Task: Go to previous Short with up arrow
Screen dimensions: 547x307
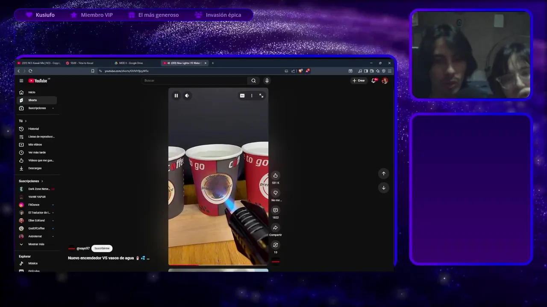Action: (383, 174)
